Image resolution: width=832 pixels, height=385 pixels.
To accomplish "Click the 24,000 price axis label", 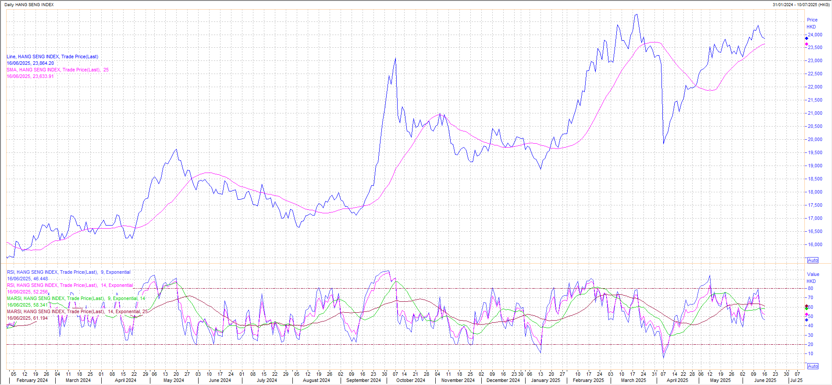I will coord(815,35).
